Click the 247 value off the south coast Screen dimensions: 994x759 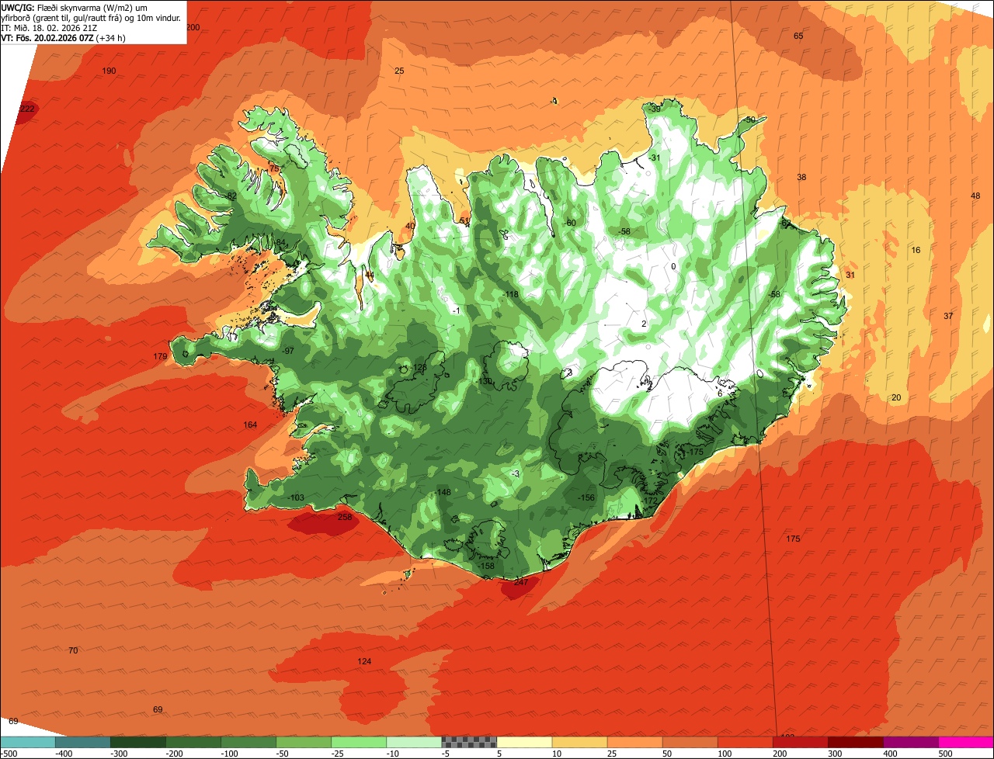[x=520, y=582]
